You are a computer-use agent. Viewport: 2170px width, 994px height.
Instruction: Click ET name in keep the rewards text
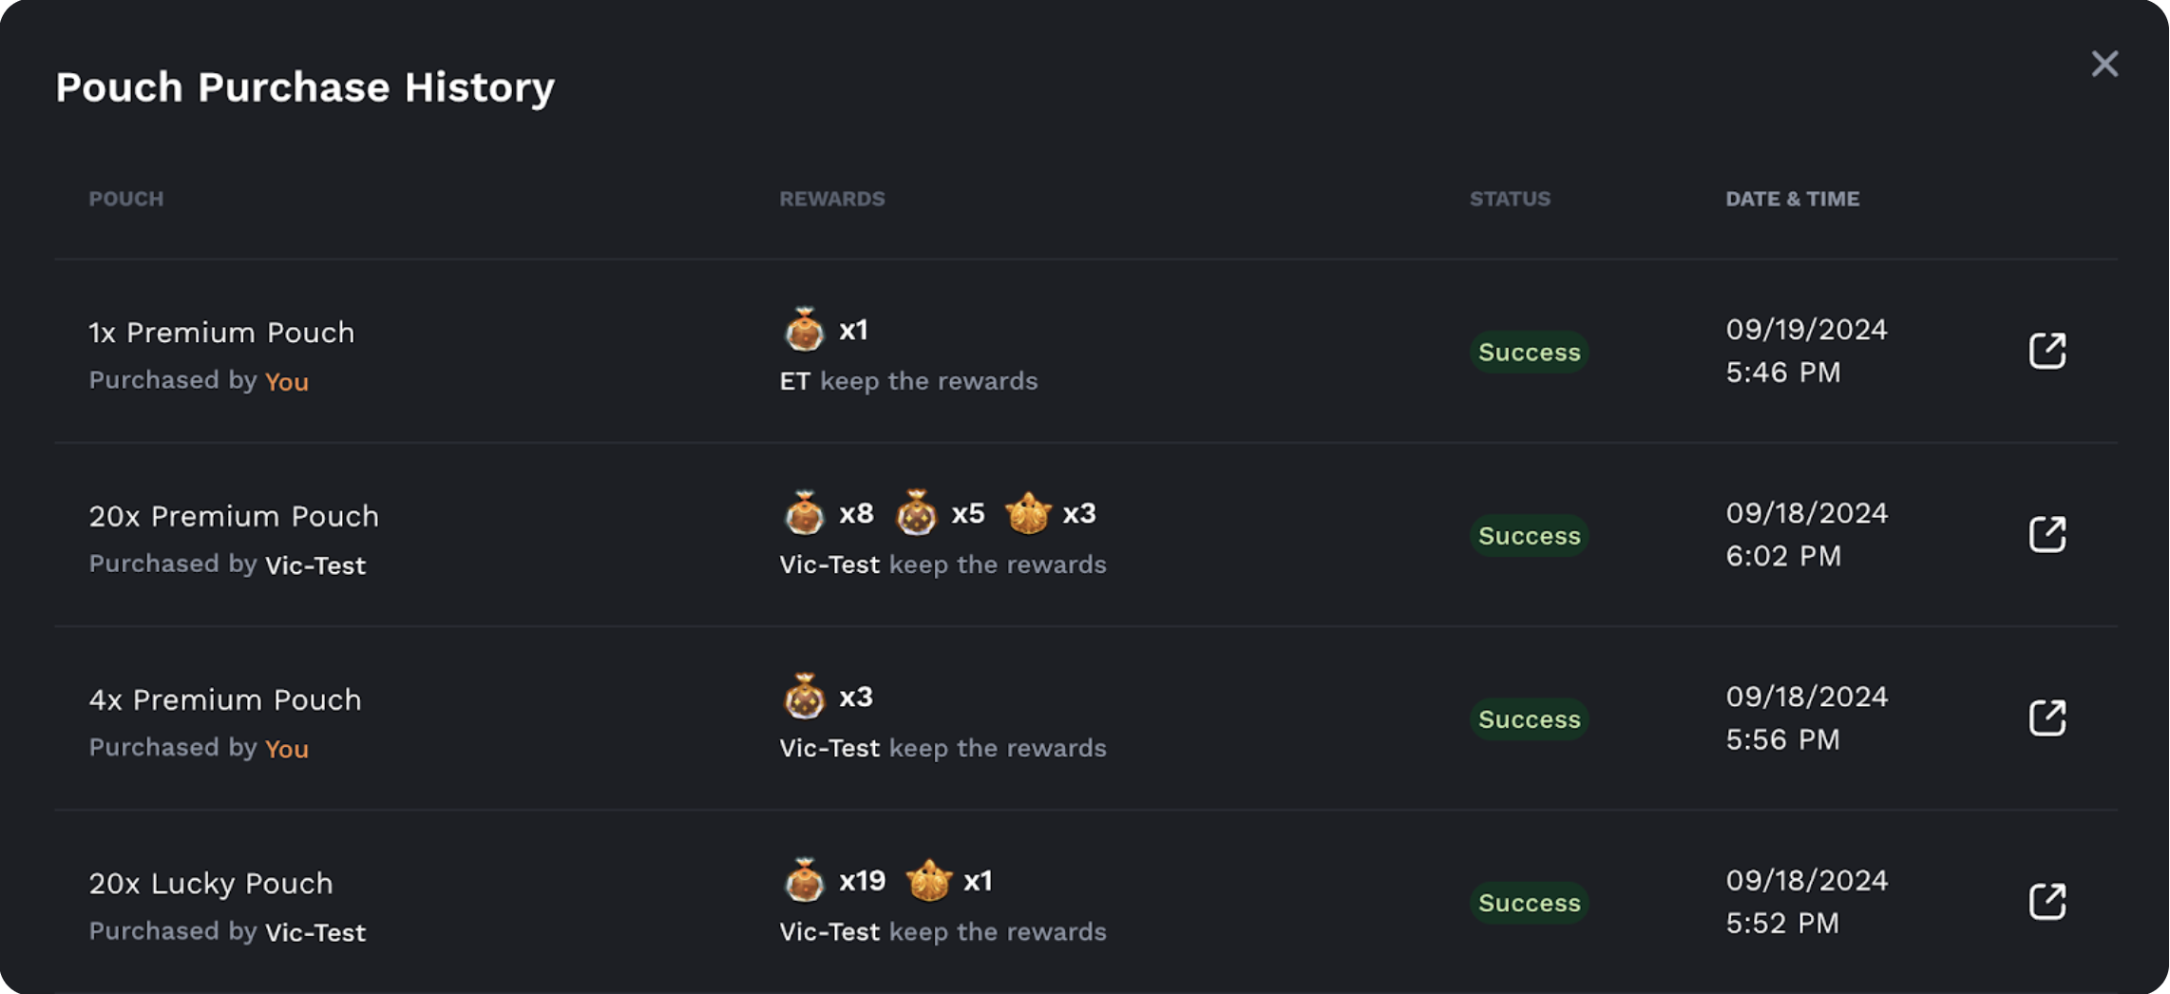click(794, 380)
